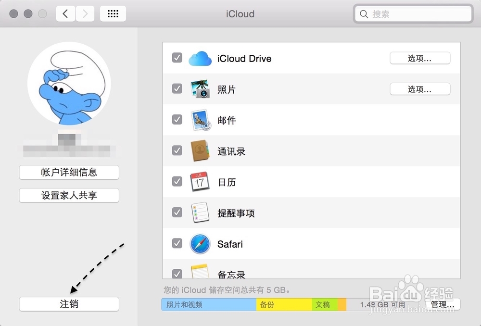Click the 注销 sign out button

[69, 304]
